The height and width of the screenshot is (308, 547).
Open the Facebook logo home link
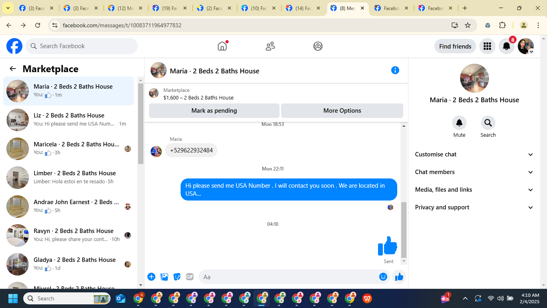(x=14, y=46)
